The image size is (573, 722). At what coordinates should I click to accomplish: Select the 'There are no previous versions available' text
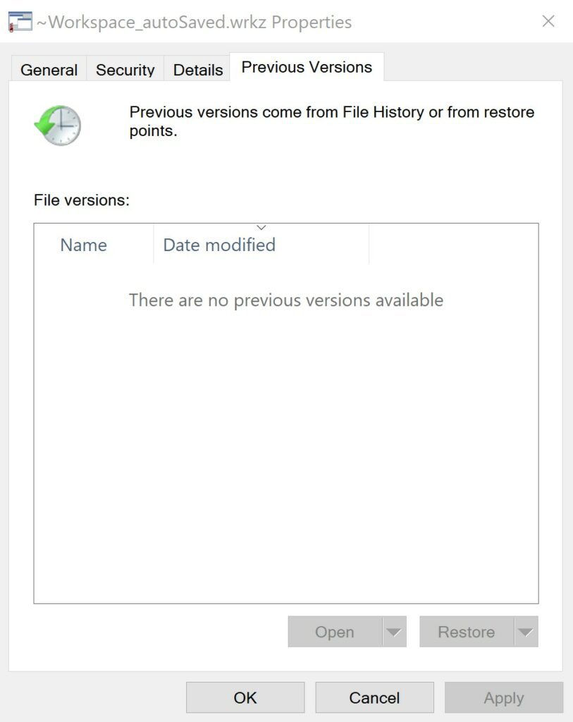(285, 300)
